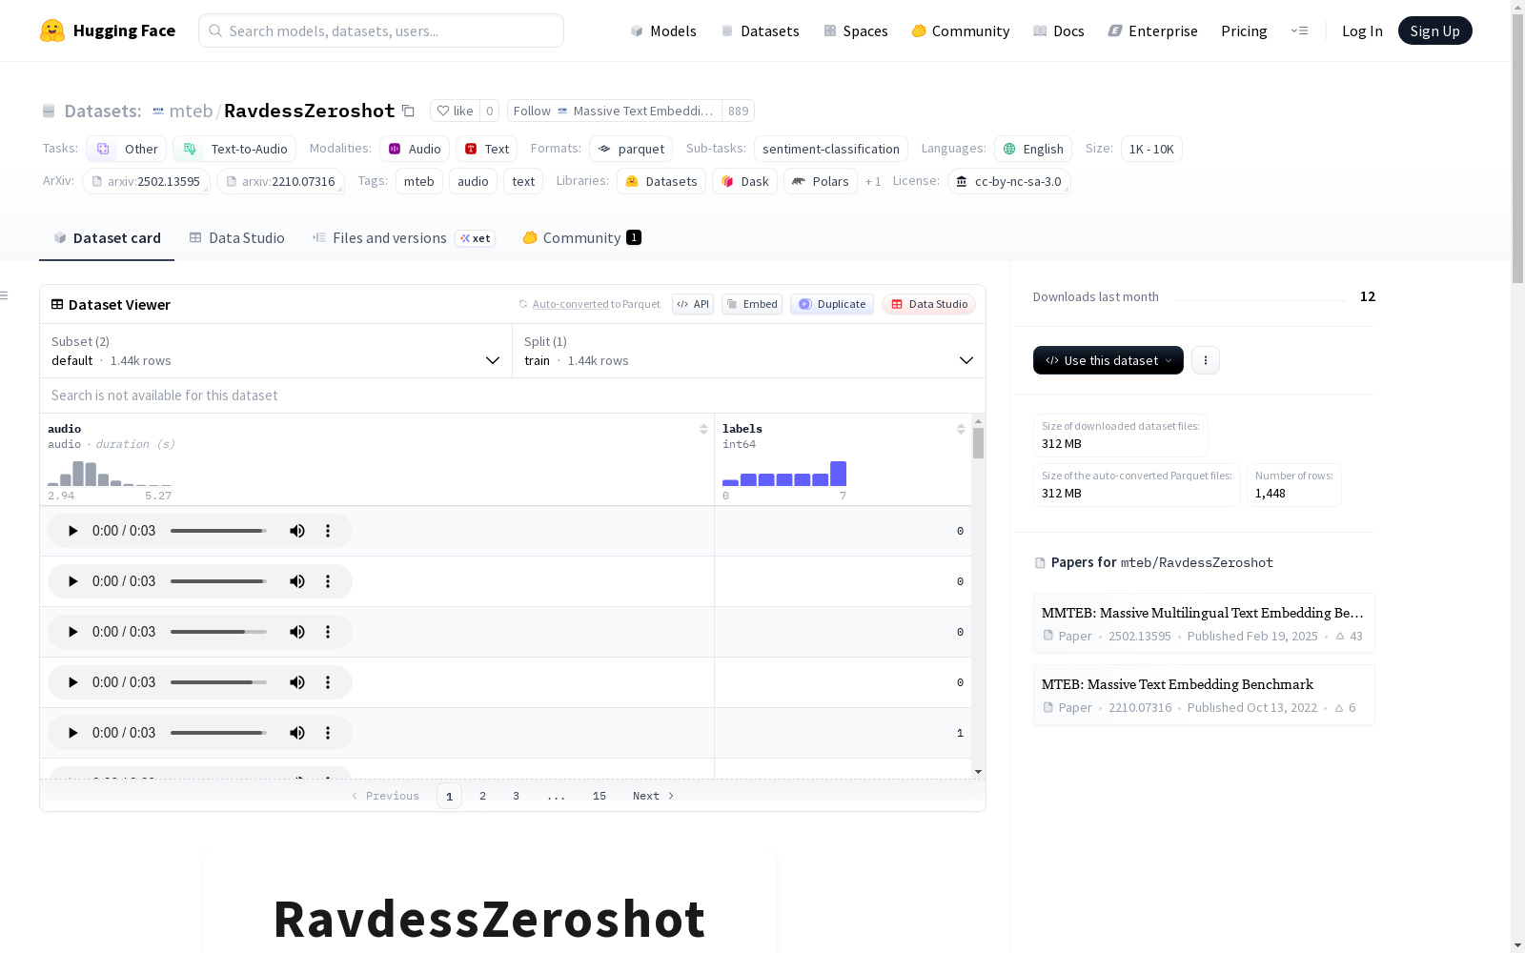Click the Sign Up button
This screenshot has height=953, width=1525.
(1435, 30)
